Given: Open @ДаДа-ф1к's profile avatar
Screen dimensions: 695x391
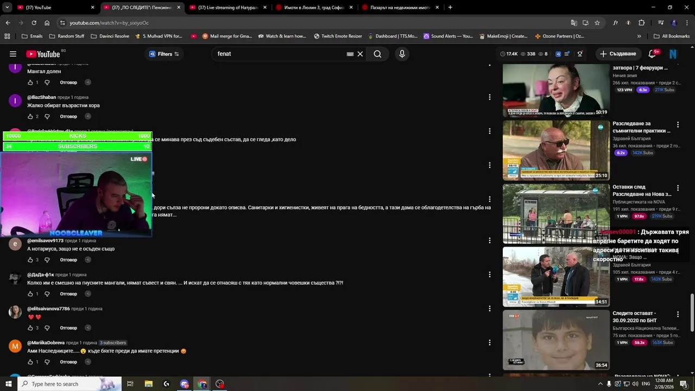Looking at the screenshot, I should tap(15, 279).
